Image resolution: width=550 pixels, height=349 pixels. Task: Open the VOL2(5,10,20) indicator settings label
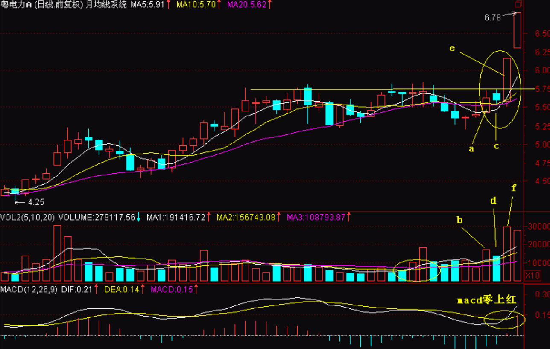click(27, 217)
